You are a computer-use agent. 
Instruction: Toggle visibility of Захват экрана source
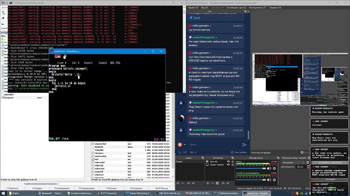pos(228,164)
